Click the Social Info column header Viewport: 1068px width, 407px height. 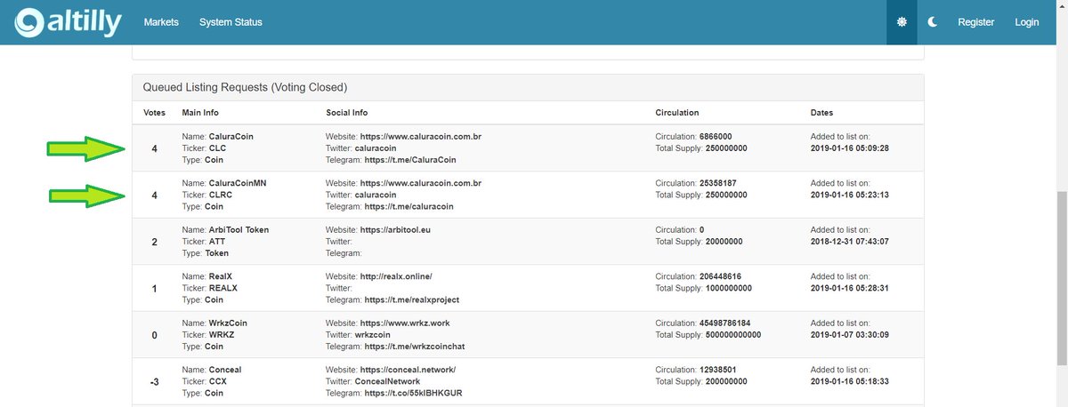pyautogui.click(x=347, y=113)
